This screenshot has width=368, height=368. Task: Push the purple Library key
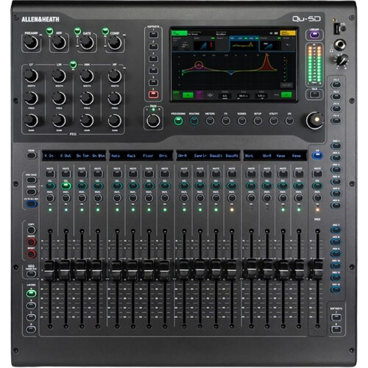tap(314, 35)
